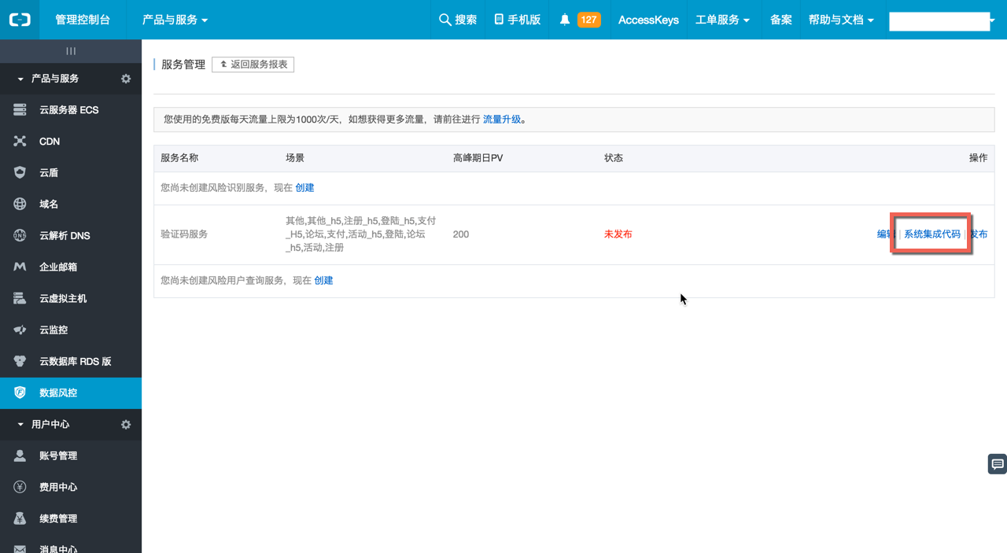
Task: Open notifications bell icon
Action: pyautogui.click(x=565, y=20)
